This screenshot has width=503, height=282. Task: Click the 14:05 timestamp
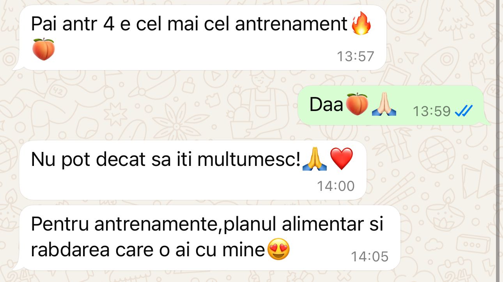[x=370, y=256]
